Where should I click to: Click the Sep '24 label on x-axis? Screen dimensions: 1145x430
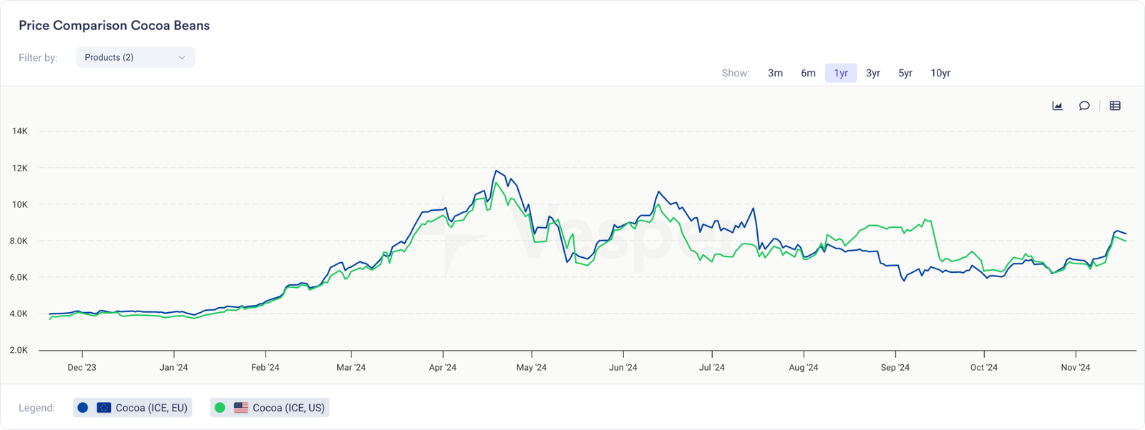point(895,368)
